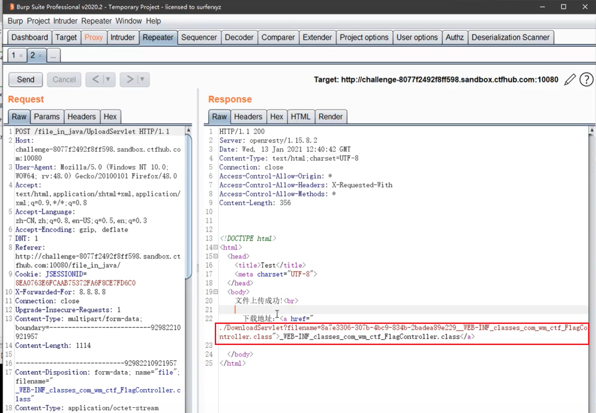Click the Access-Control-Allow-Origin response header
The width and height of the screenshot is (596, 413).
(276, 176)
